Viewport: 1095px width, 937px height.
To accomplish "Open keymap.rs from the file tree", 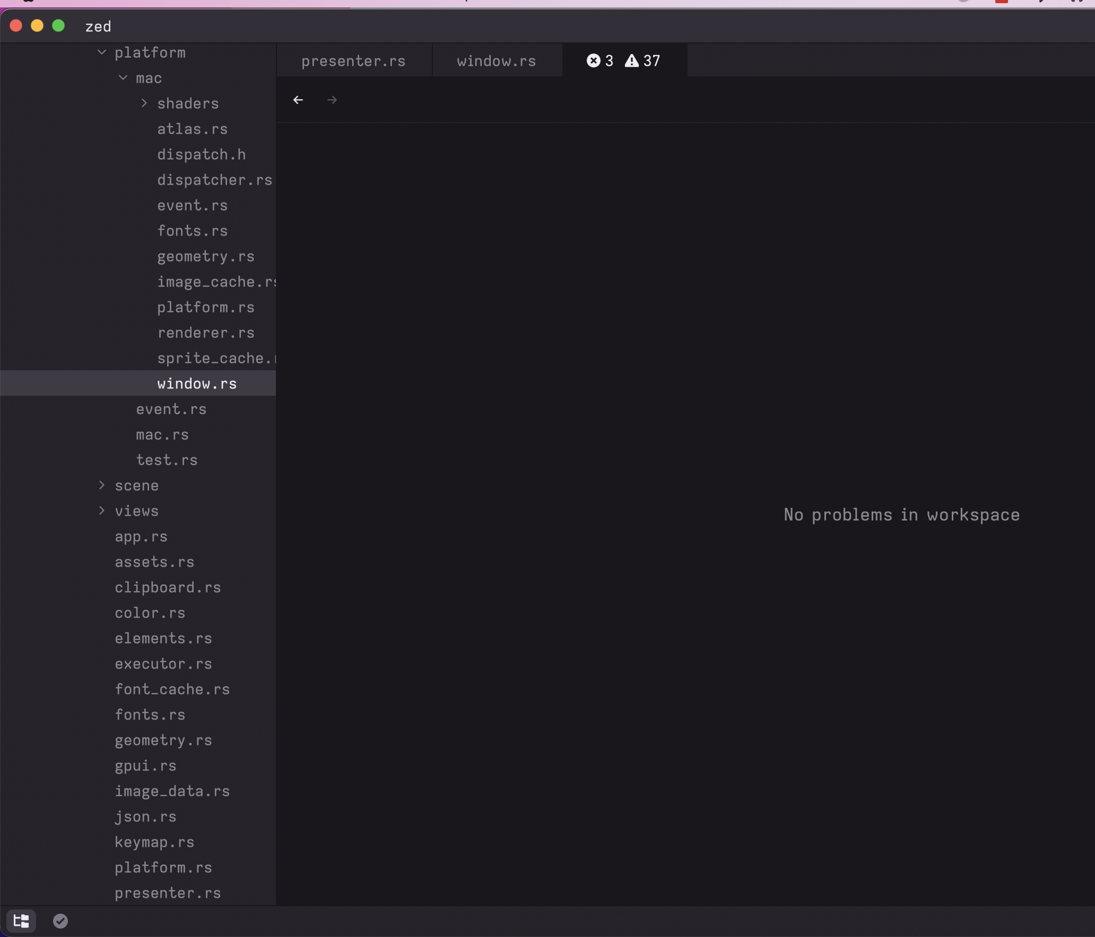I will click(154, 842).
